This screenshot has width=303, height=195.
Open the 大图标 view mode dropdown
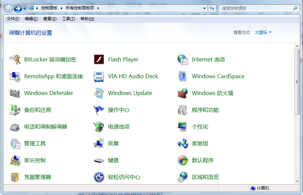click(x=263, y=33)
